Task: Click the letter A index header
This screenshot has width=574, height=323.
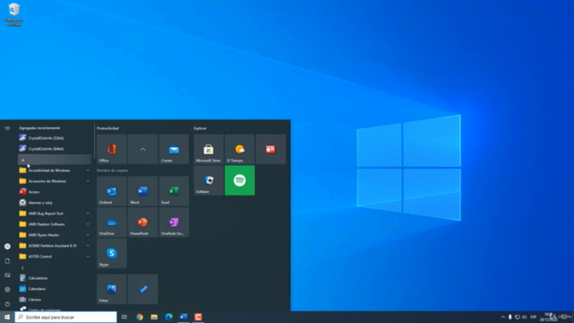Action: pos(55,160)
